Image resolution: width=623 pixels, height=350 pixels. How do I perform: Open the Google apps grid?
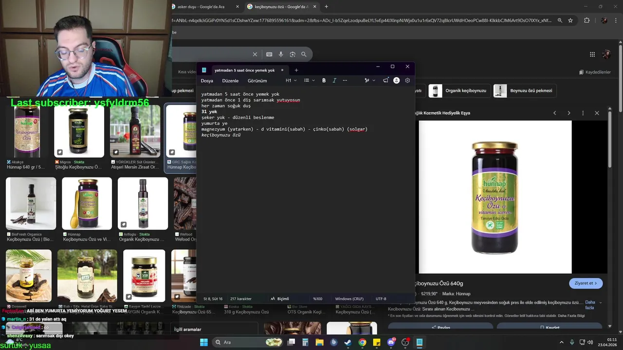tap(592, 54)
